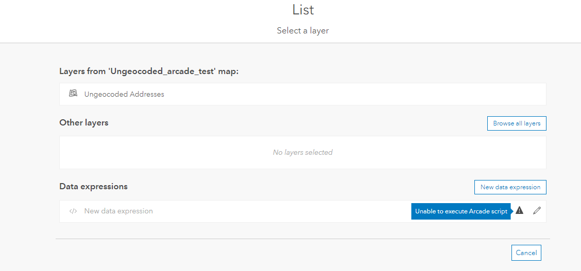Click the 'Unable to execute Arcade script' tooltip
Screen dimensions: 581x271
click(461, 211)
